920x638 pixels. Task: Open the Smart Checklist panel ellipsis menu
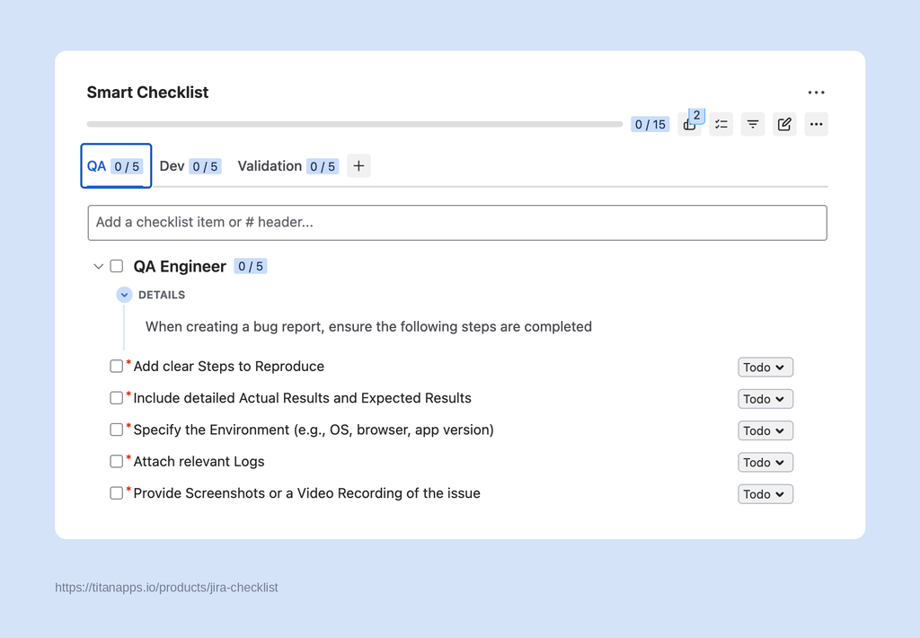816,93
